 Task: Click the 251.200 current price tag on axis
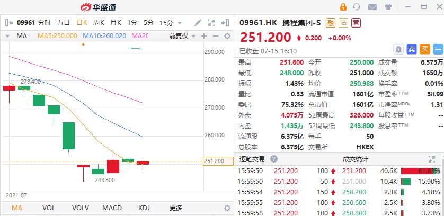click(218, 161)
